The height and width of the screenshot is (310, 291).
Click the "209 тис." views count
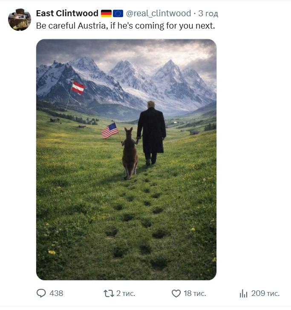point(265,293)
